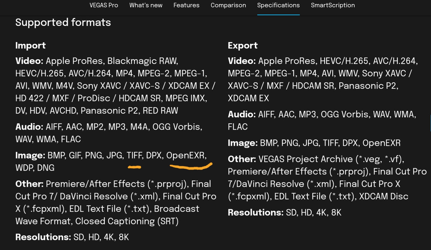The width and height of the screenshot is (431, 250).
Task: Click 'Broadcast' in Import other formats
Action: coord(177,209)
